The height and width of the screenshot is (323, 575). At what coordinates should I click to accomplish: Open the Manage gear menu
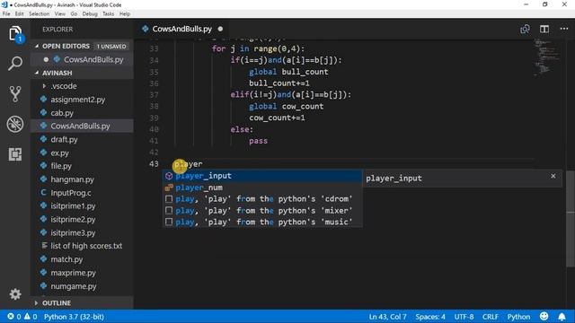[15, 294]
